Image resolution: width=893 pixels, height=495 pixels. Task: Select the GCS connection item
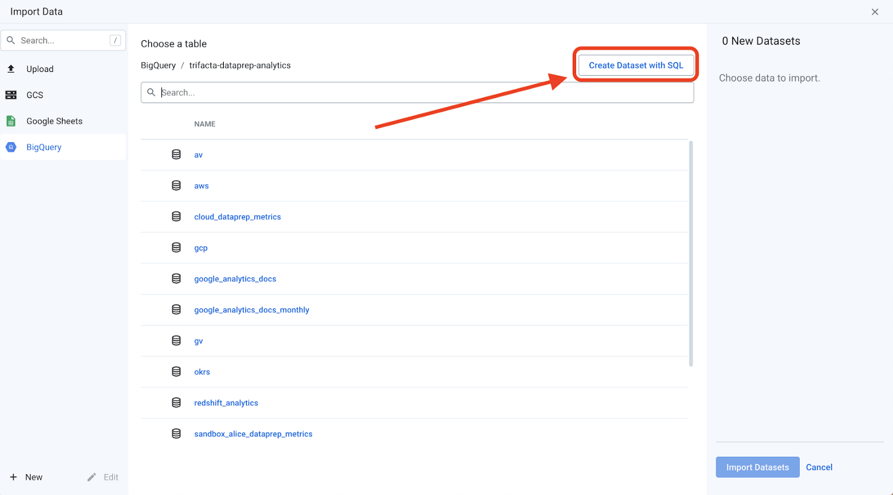pyautogui.click(x=35, y=95)
